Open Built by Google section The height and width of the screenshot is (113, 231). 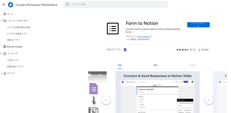click(x=14, y=47)
